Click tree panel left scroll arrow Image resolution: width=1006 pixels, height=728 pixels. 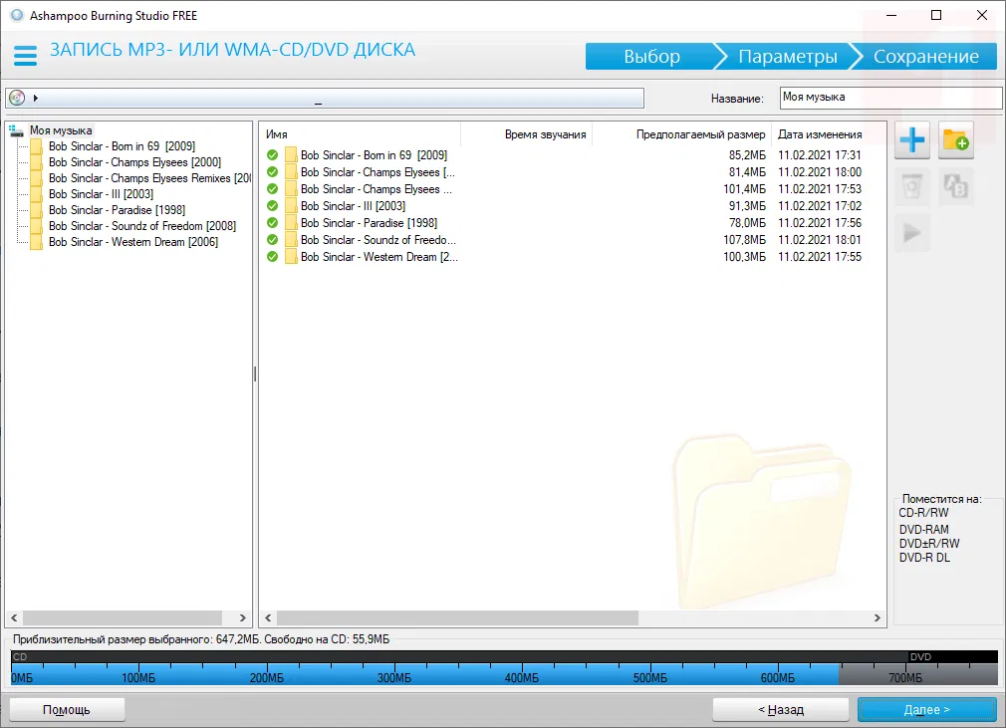point(14,617)
